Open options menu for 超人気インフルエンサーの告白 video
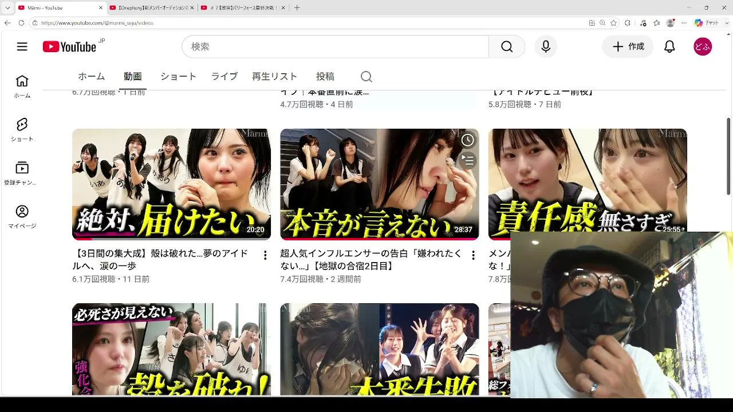Screen dimensions: 733x412 coord(473,255)
